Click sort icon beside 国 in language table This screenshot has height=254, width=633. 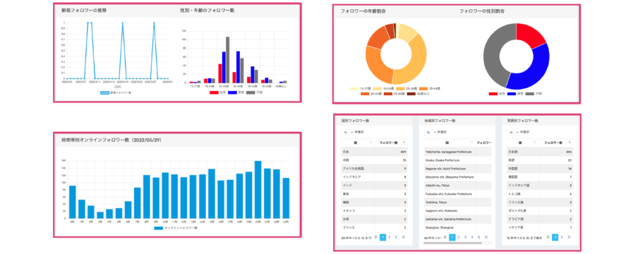535,142
